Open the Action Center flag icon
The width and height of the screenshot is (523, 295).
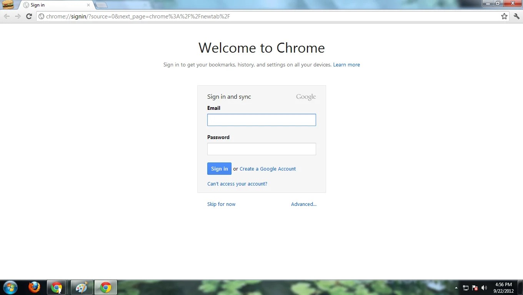475,287
